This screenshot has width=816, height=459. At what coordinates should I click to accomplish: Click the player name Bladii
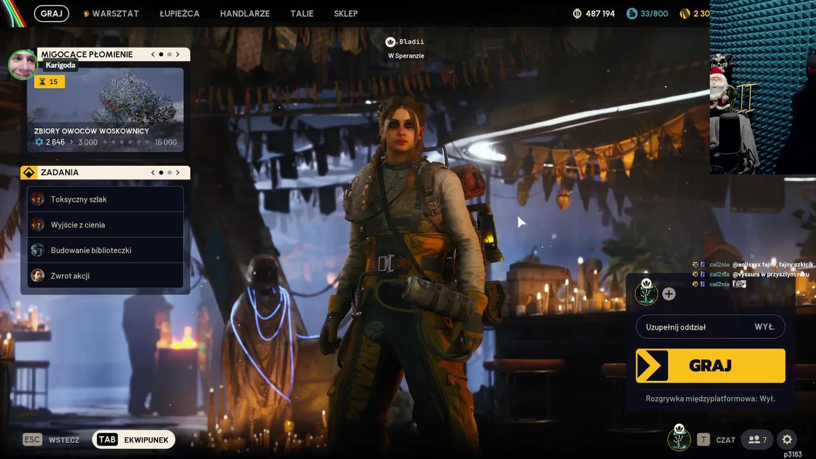point(411,42)
